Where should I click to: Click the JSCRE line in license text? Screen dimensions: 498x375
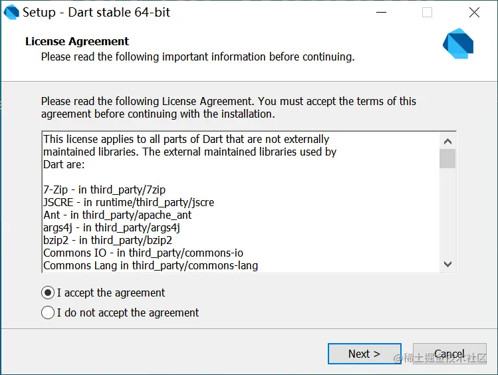coord(128,202)
